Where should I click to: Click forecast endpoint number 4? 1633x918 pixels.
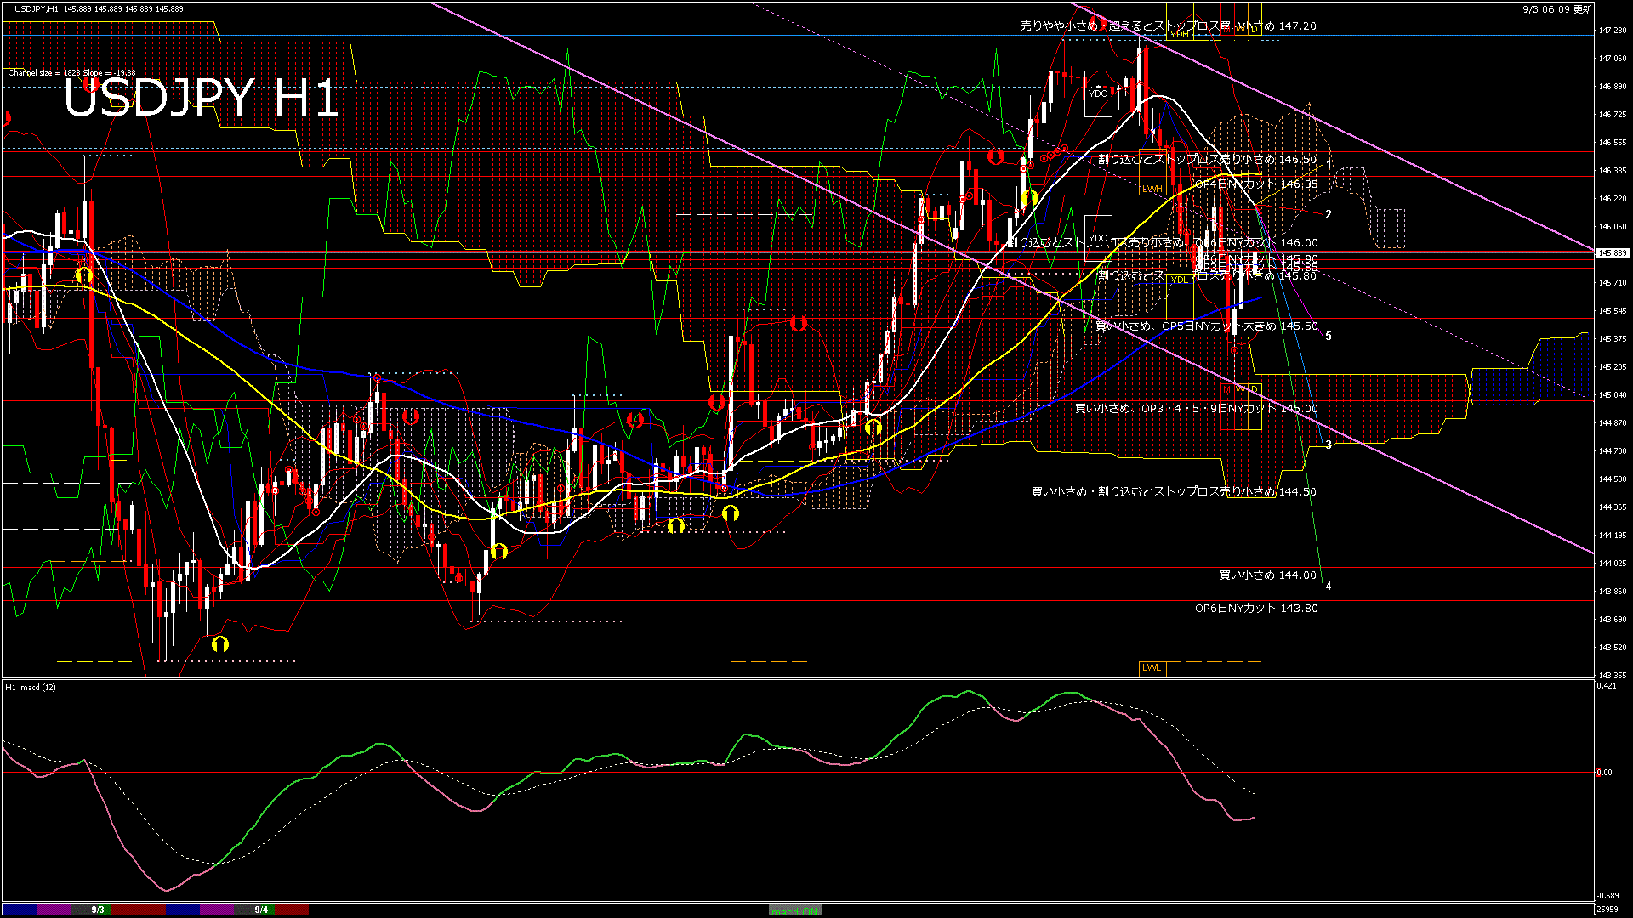(1329, 586)
